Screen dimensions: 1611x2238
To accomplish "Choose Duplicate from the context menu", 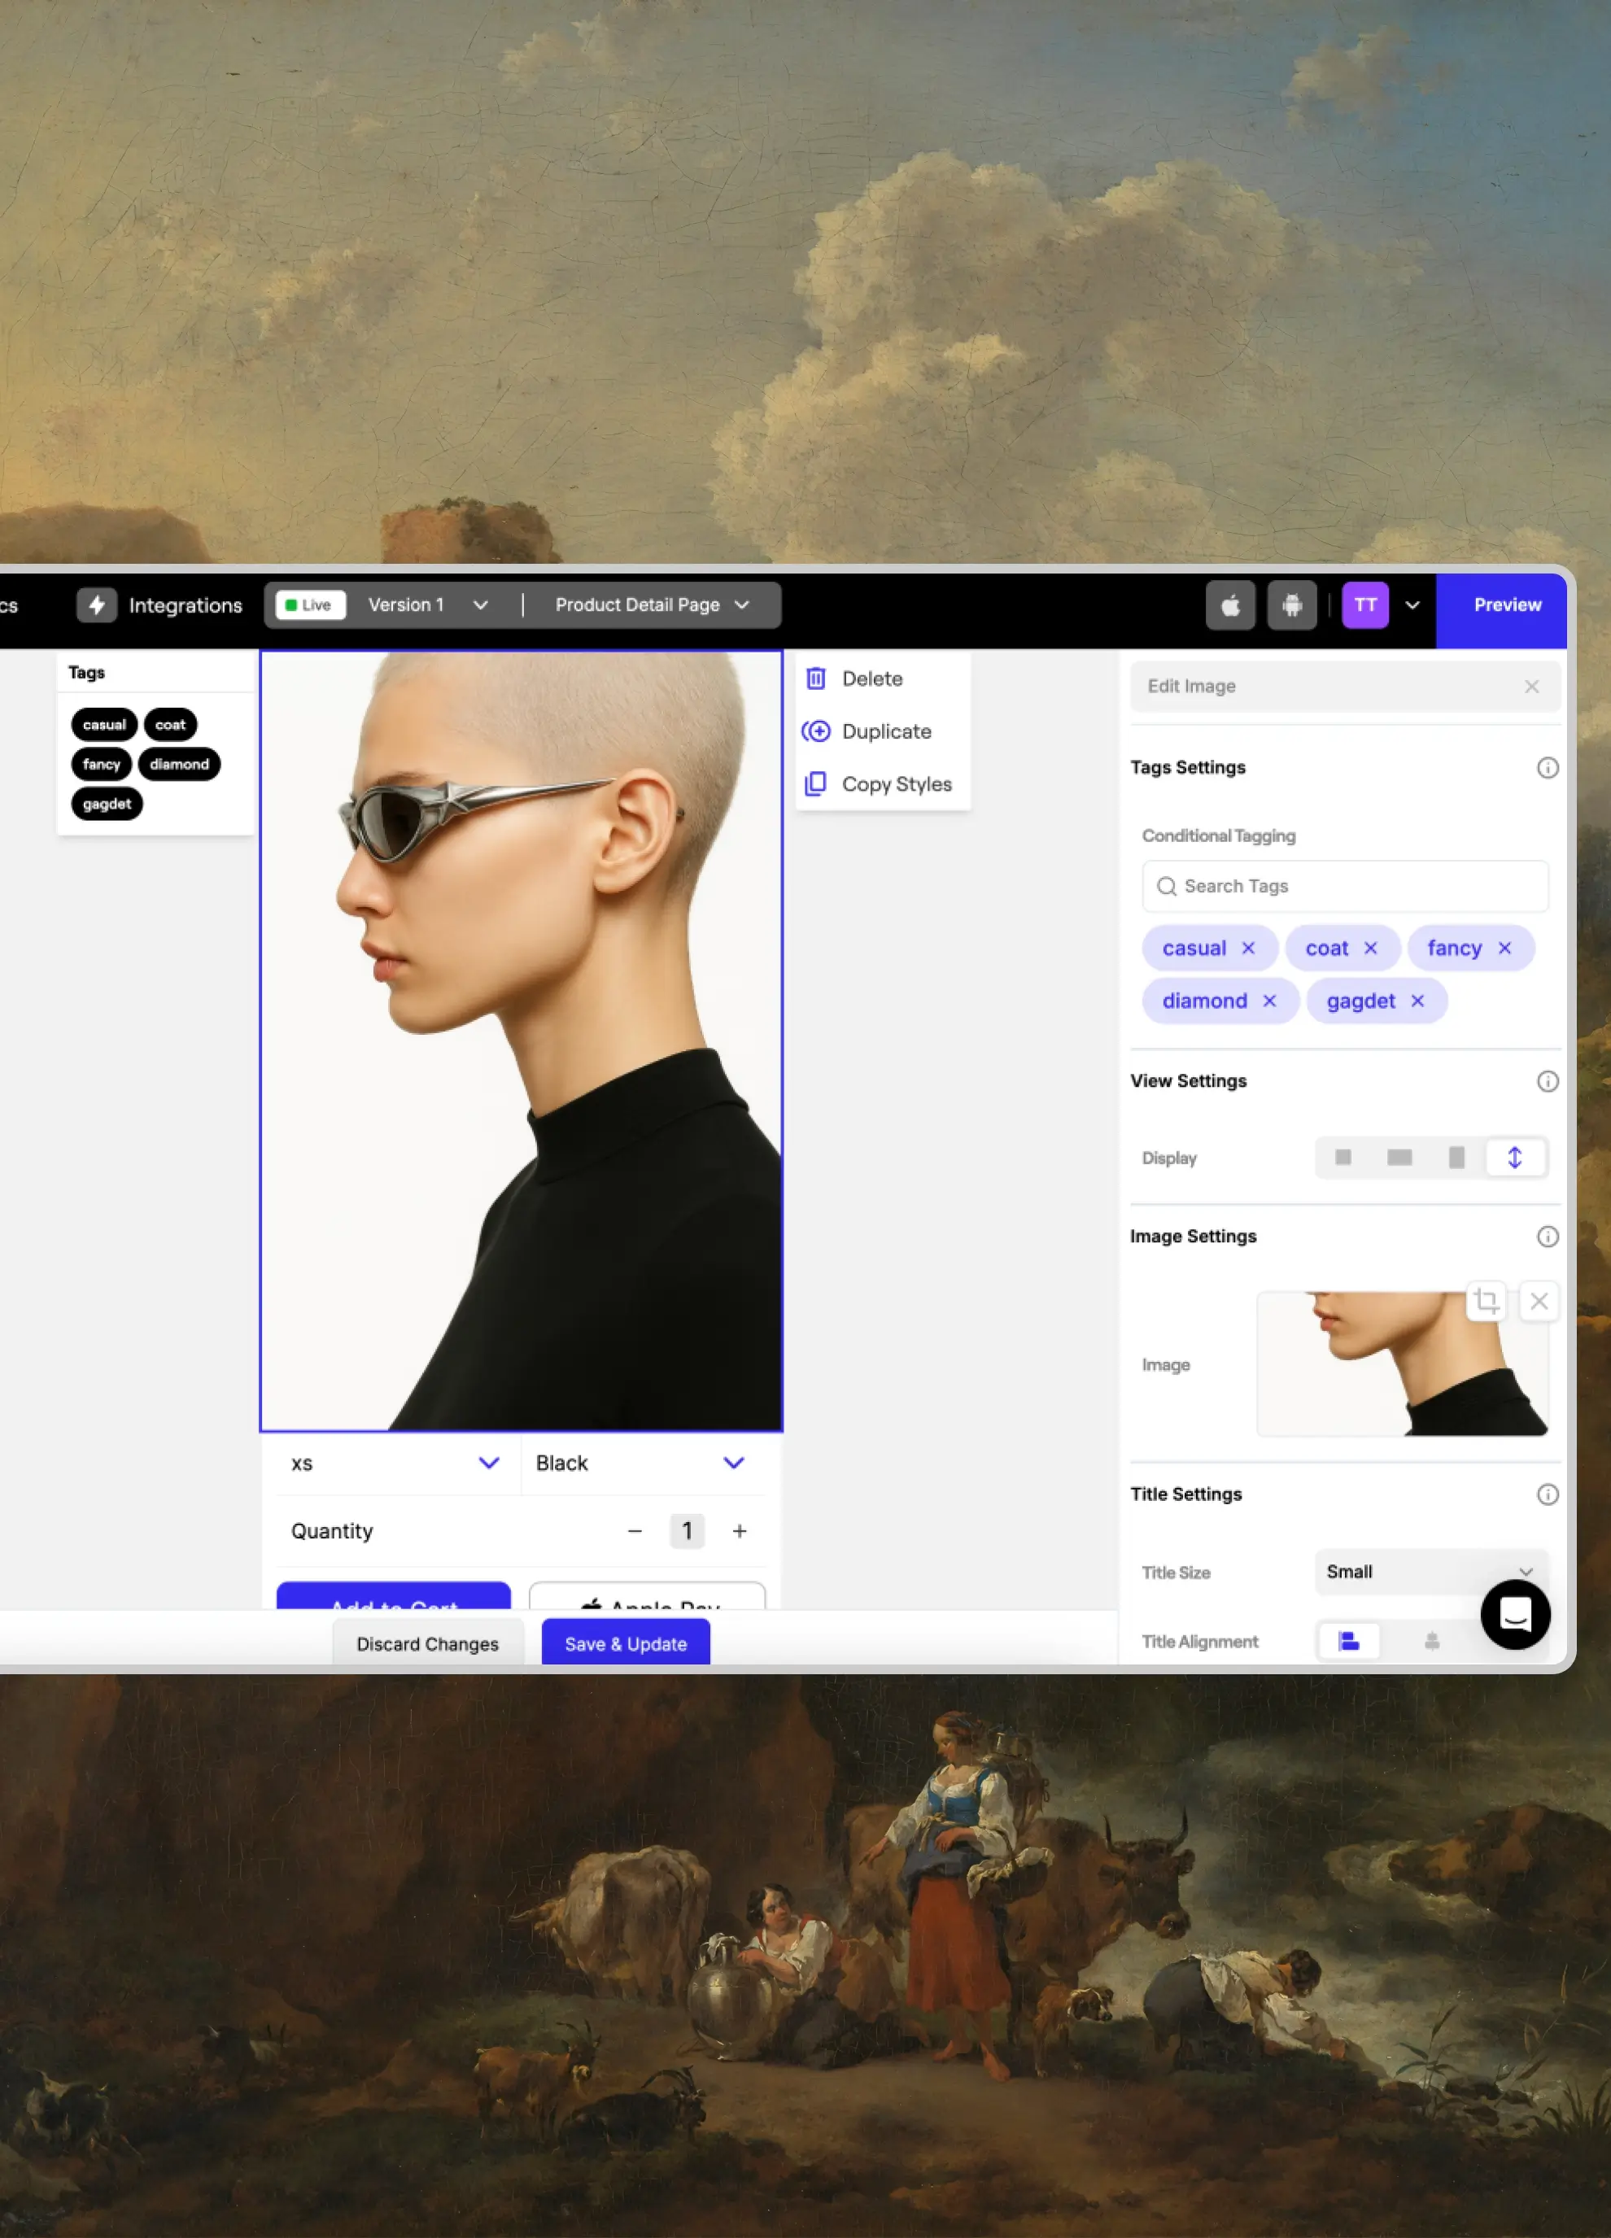I will point(884,731).
